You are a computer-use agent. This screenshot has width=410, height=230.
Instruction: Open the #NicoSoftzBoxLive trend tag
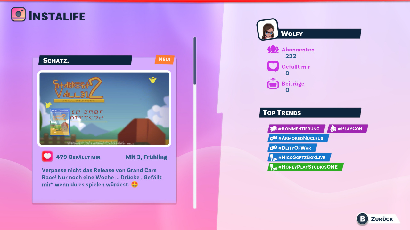point(299,157)
